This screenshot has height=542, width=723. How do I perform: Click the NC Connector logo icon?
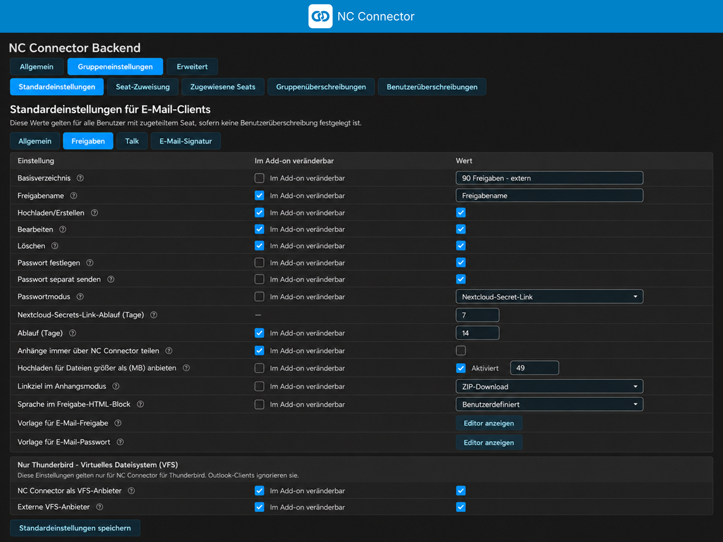pyautogui.click(x=320, y=16)
